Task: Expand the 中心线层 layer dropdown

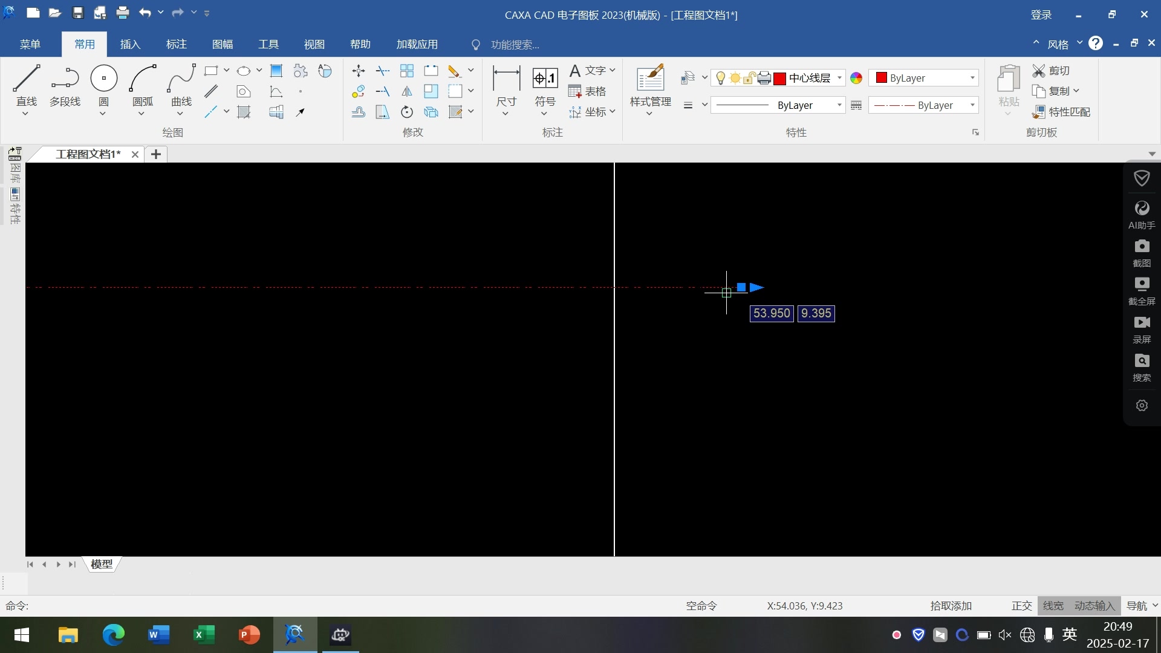Action: (x=839, y=78)
